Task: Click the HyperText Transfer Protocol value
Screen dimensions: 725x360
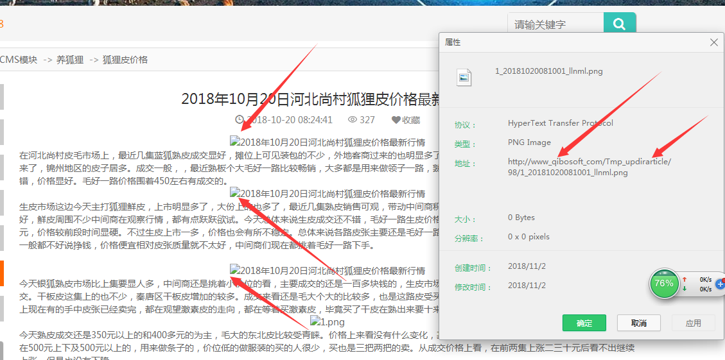Action: tap(561, 123)
